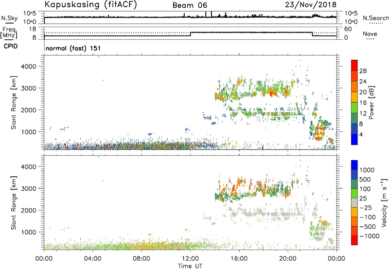Click the "12:00" time axis tick

coord(190,259)
